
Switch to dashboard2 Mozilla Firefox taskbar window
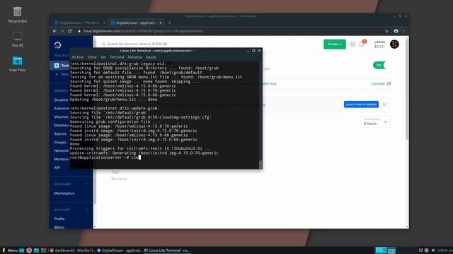(72, 250)
